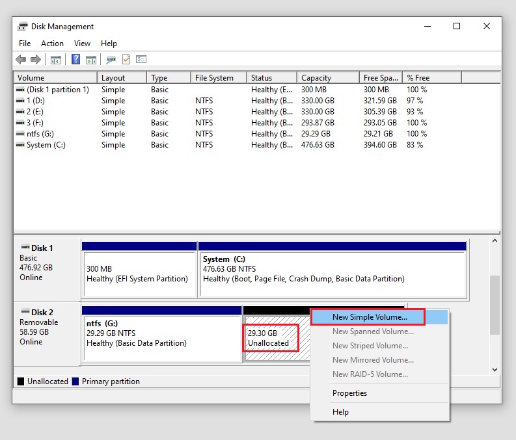Click the blue Help question mark icon
Viewport: 516px width, 440px height.
click(x=75, y=60)
